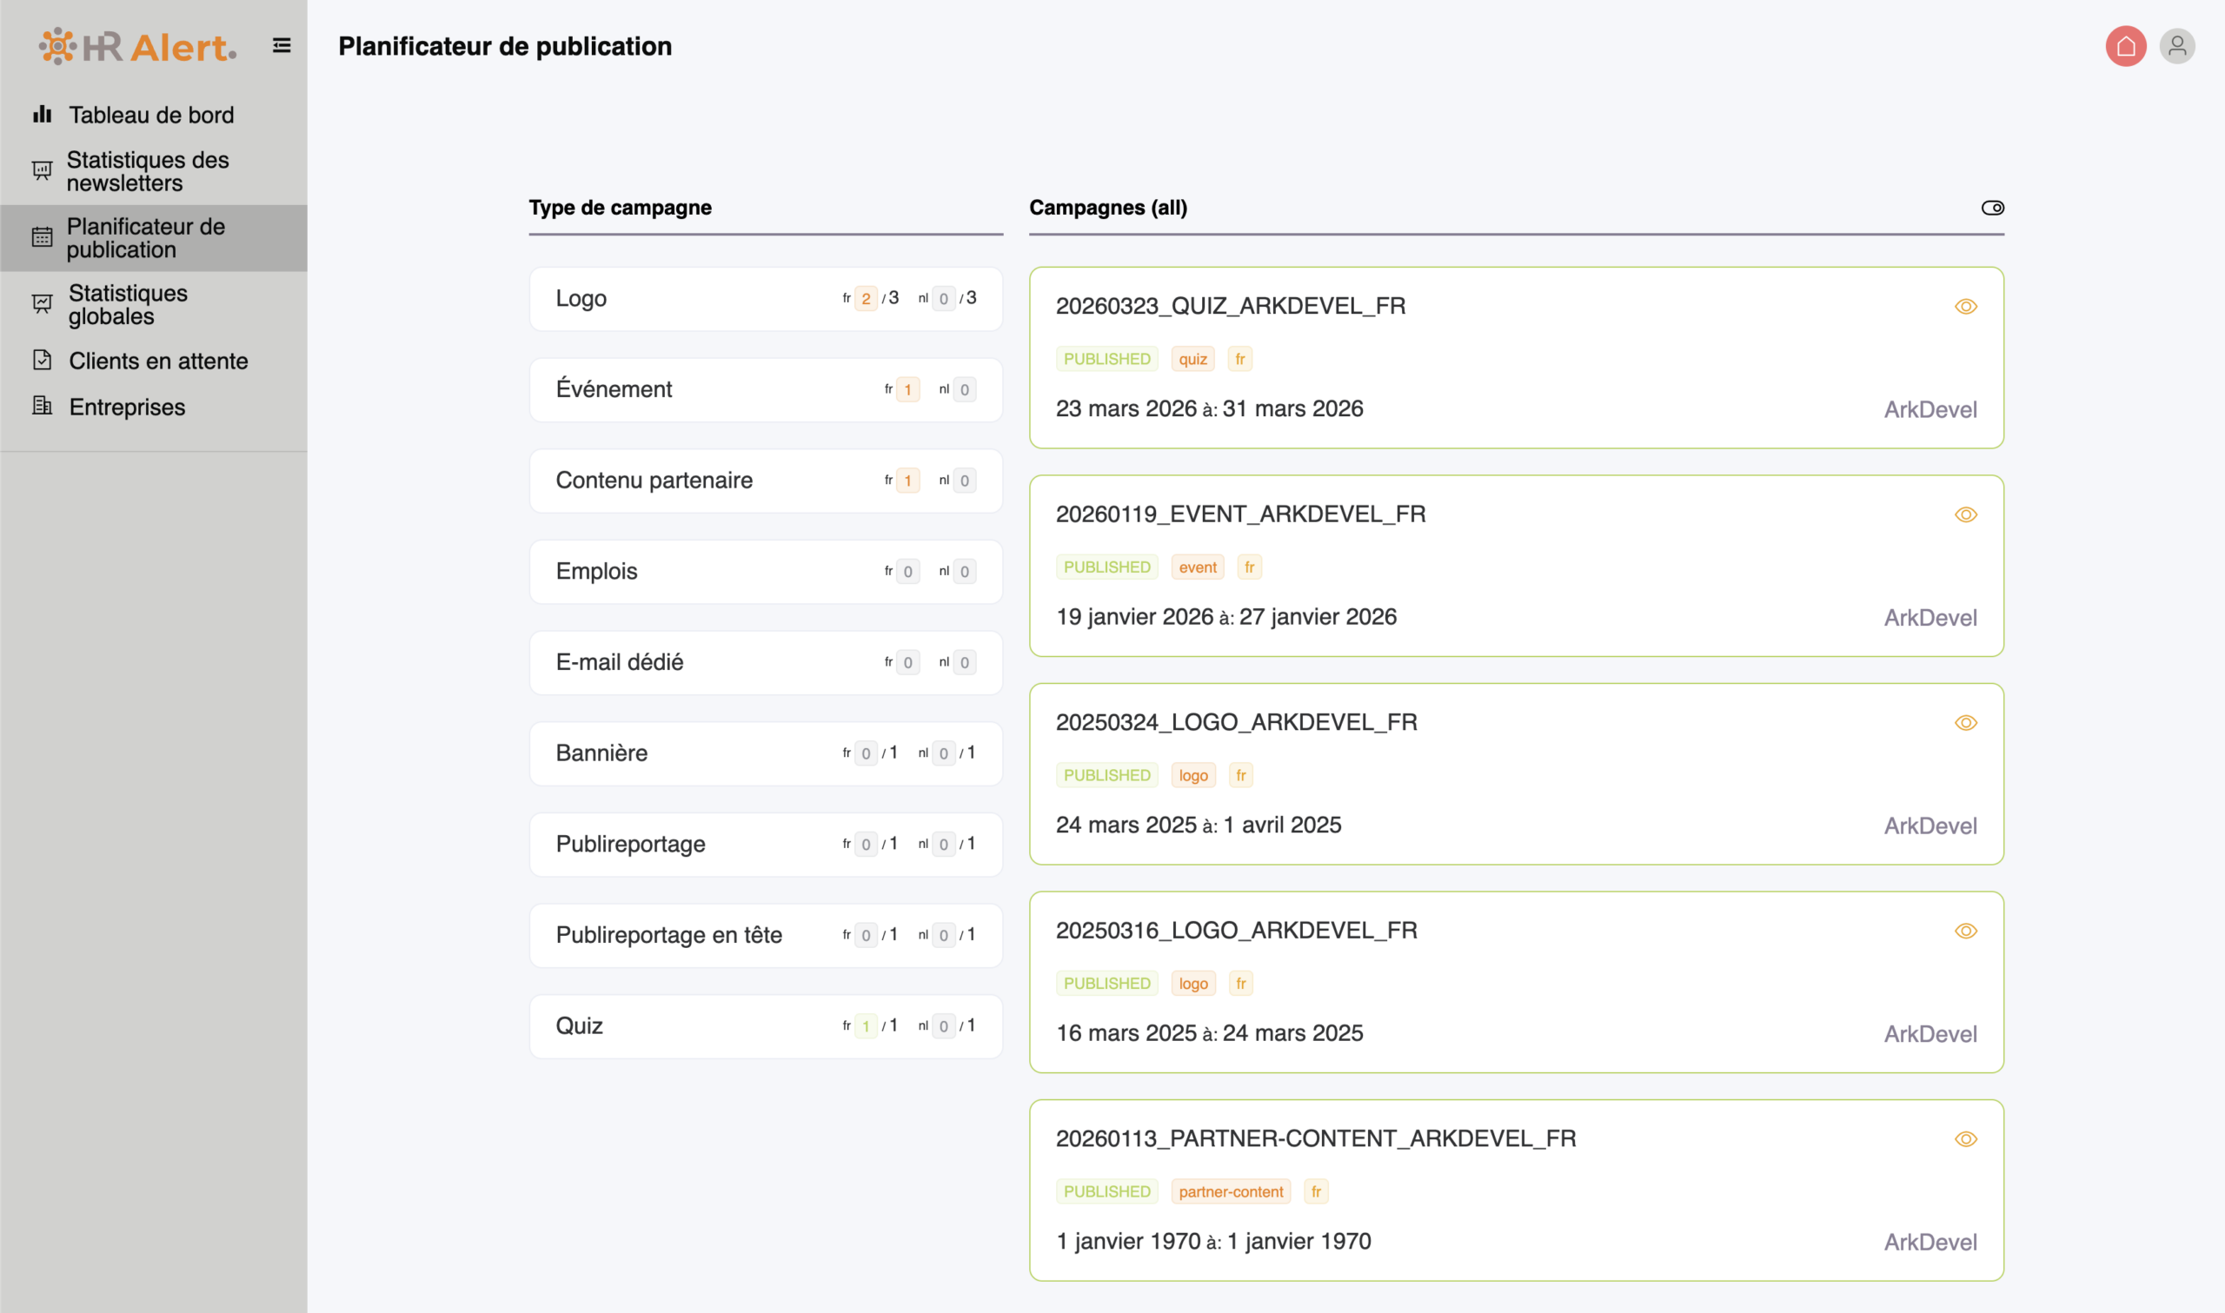The image size is (2225, 1313).
Task: Click the quiz tag on the QUIZ campaign
Action: [x=1192, y=359]
